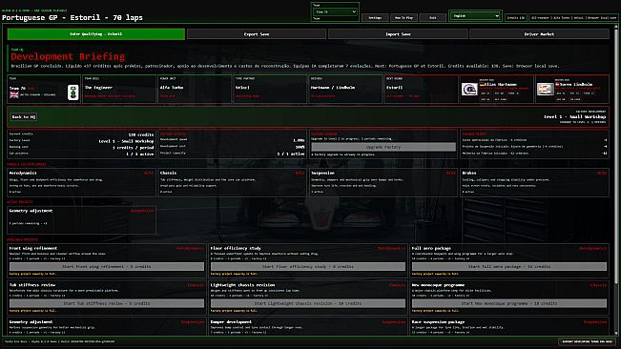
Task: Go Back to HQ
Action: (x=23, y=116)
